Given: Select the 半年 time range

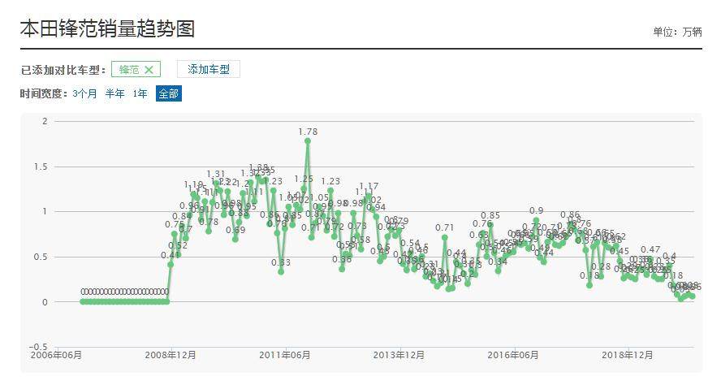Looking at the screenshot, I should pos(114,94).
